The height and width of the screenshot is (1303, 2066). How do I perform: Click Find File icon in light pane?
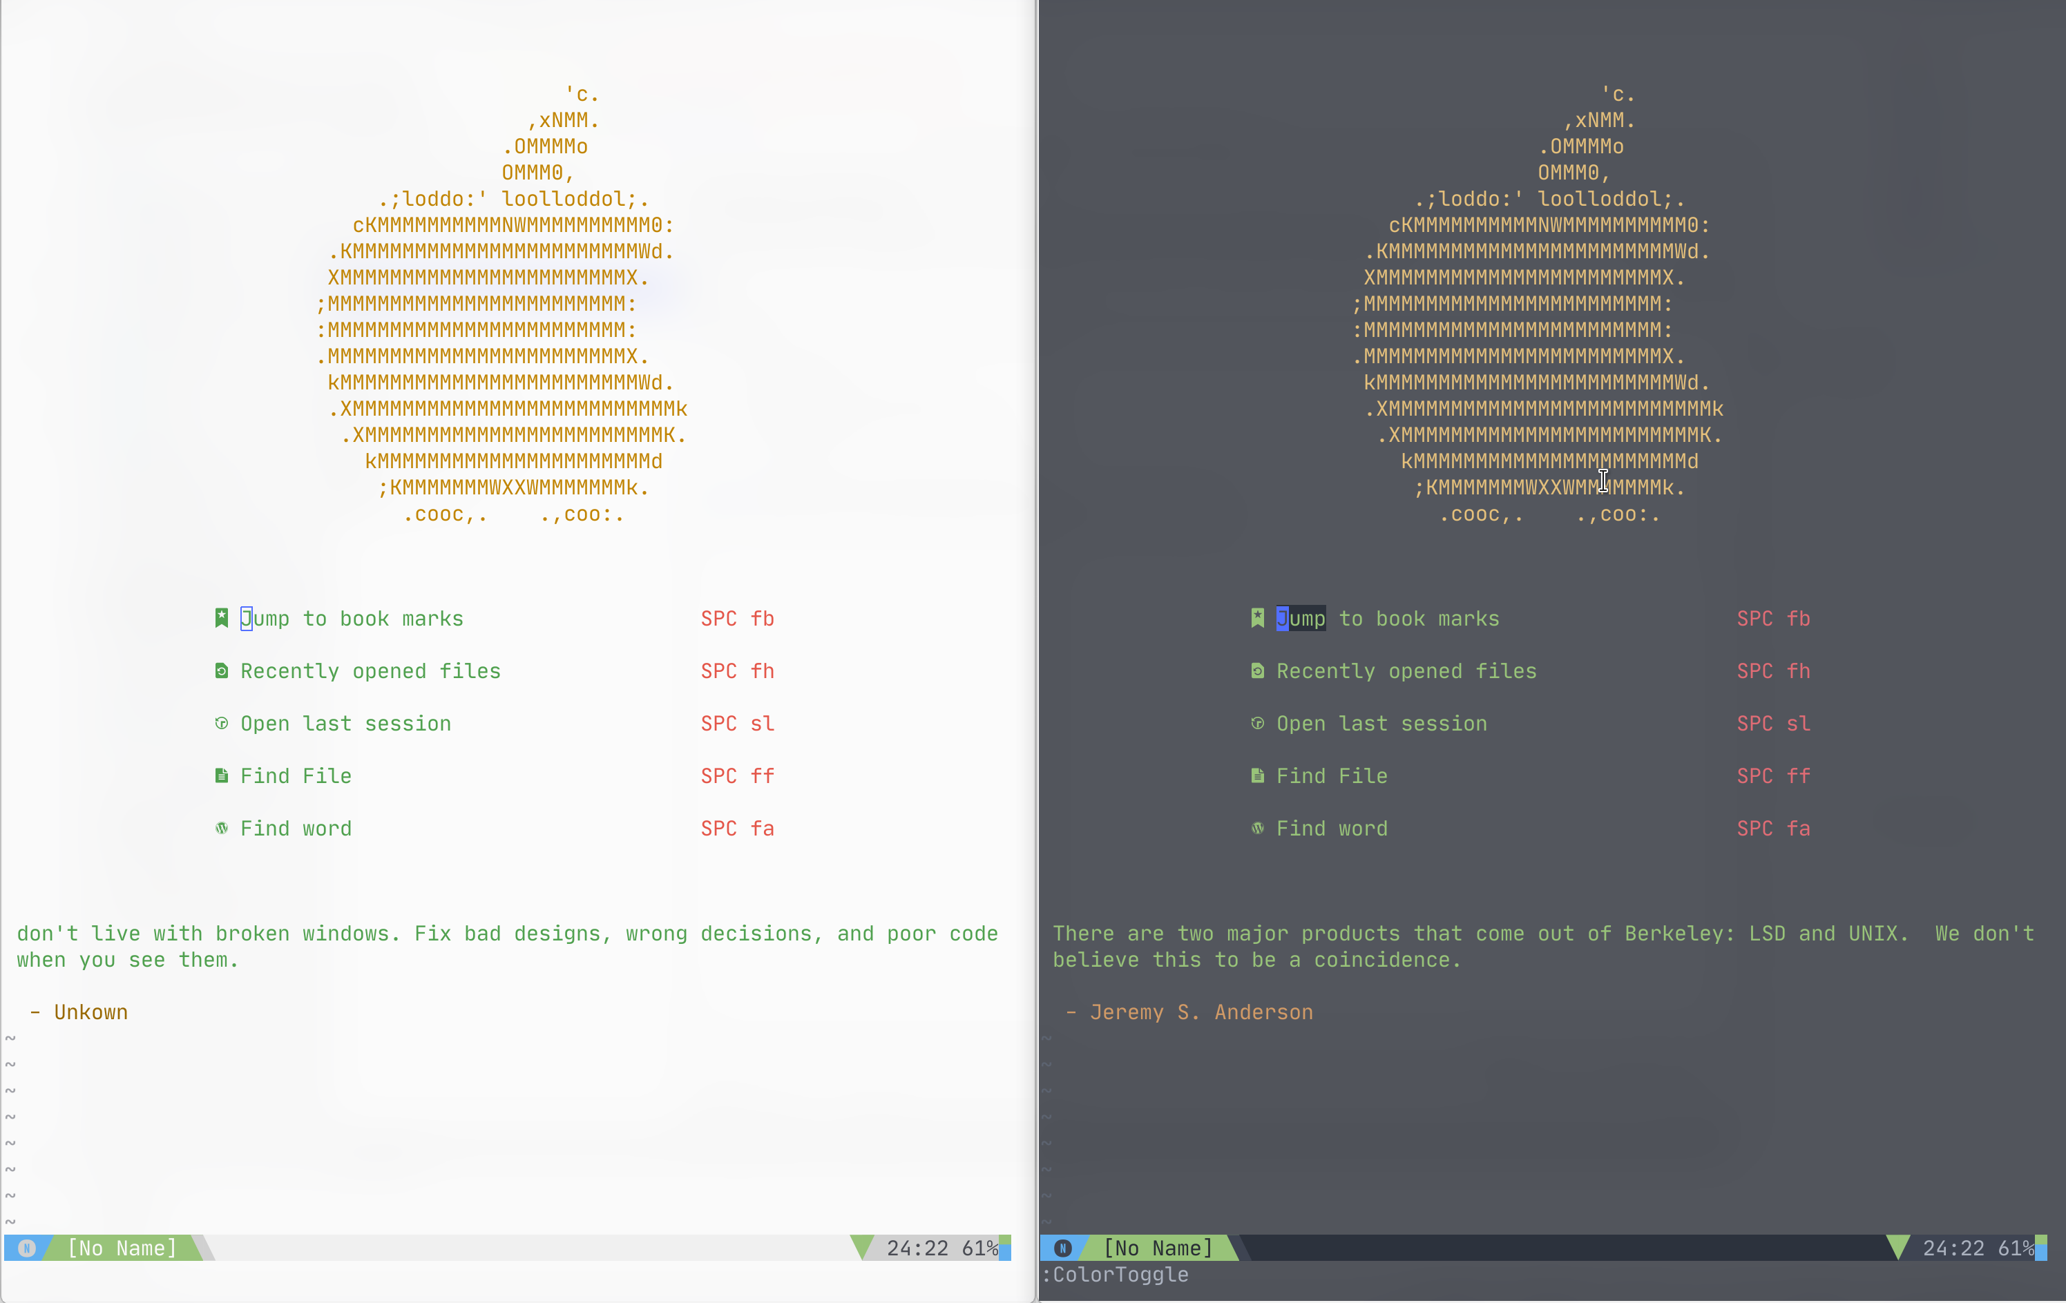(221, 775)
